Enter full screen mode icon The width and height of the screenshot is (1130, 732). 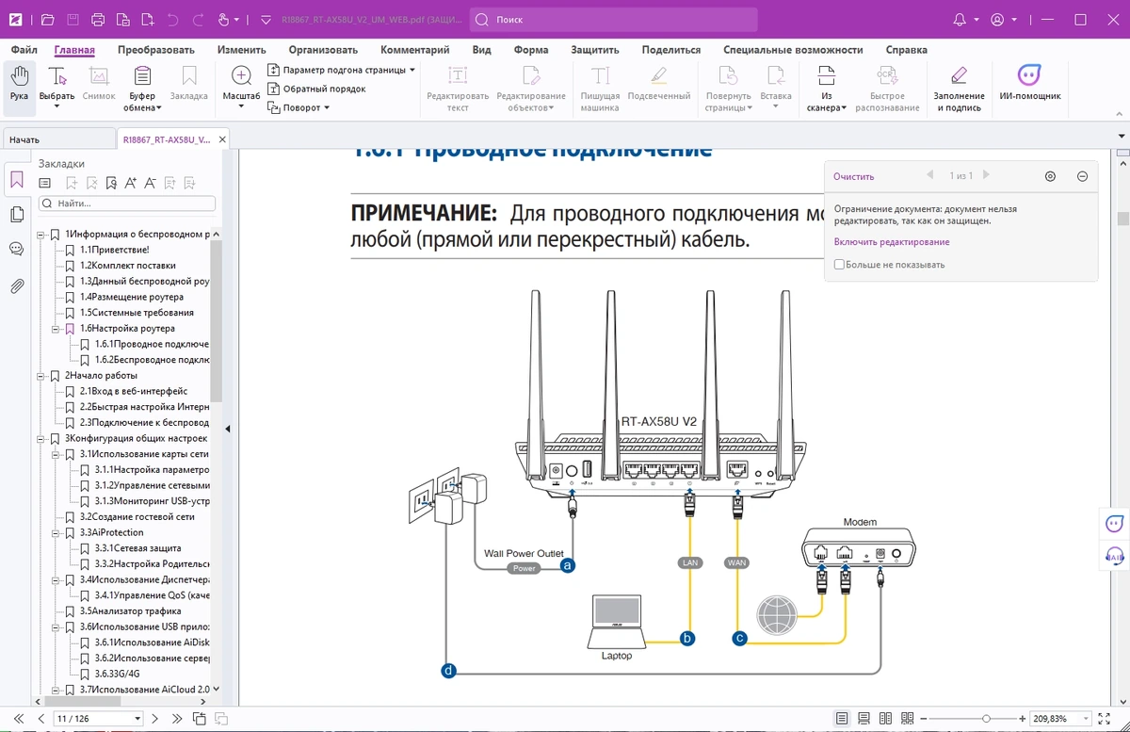tap(1104, 719)
